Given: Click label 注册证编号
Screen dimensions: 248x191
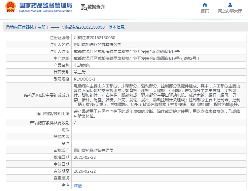Looking at the screenshot, I should pos(59,37).
